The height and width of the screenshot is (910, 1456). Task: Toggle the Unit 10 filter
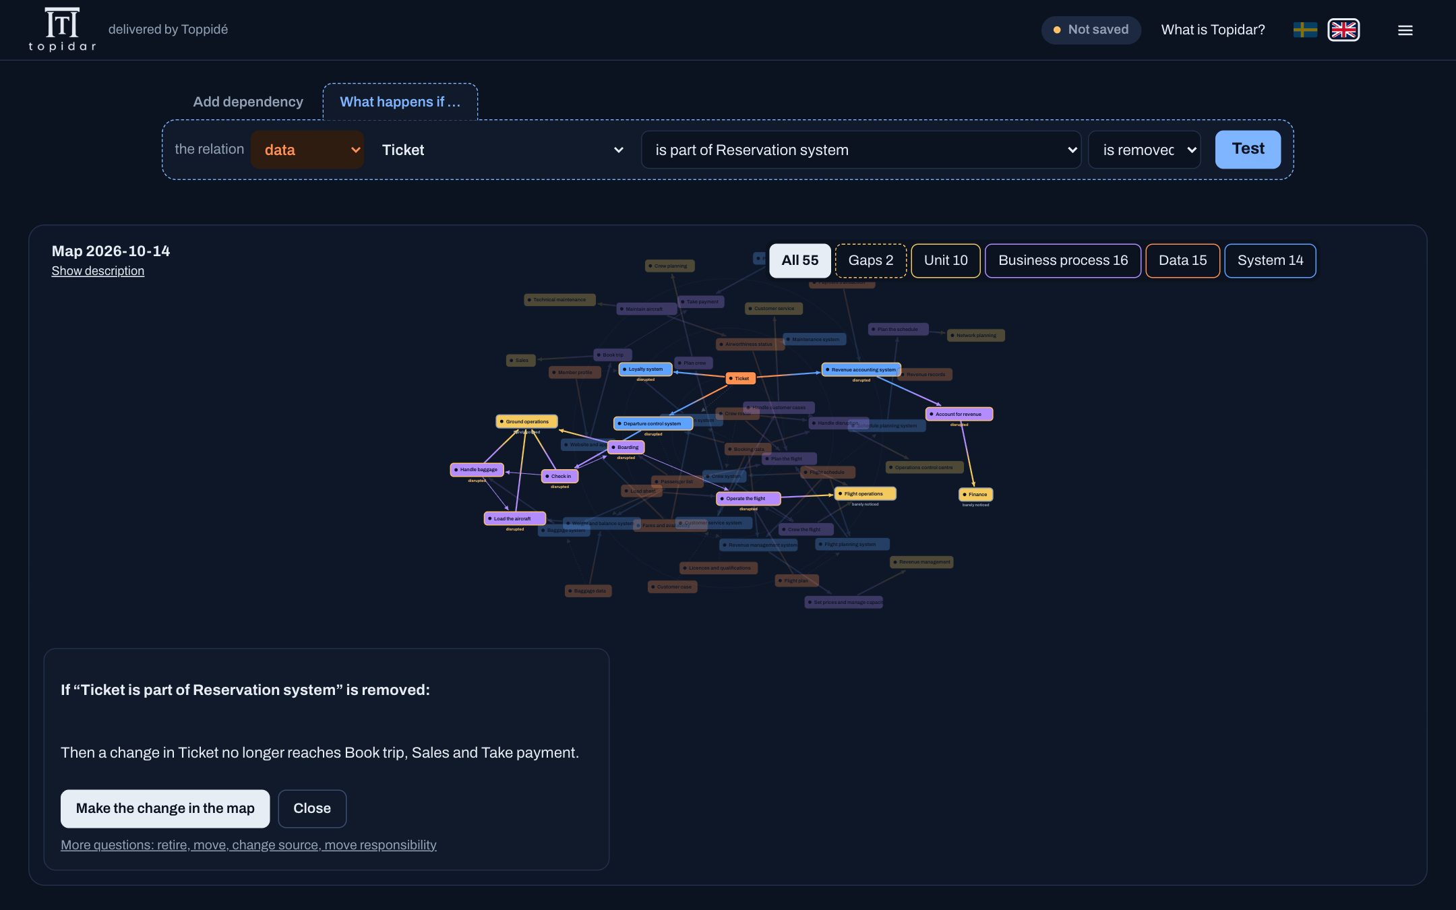[946, 260]
